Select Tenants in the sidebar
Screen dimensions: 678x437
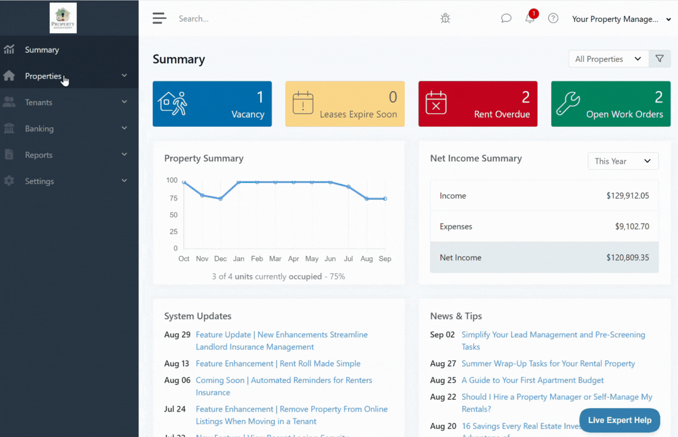[x=69, y=102]
